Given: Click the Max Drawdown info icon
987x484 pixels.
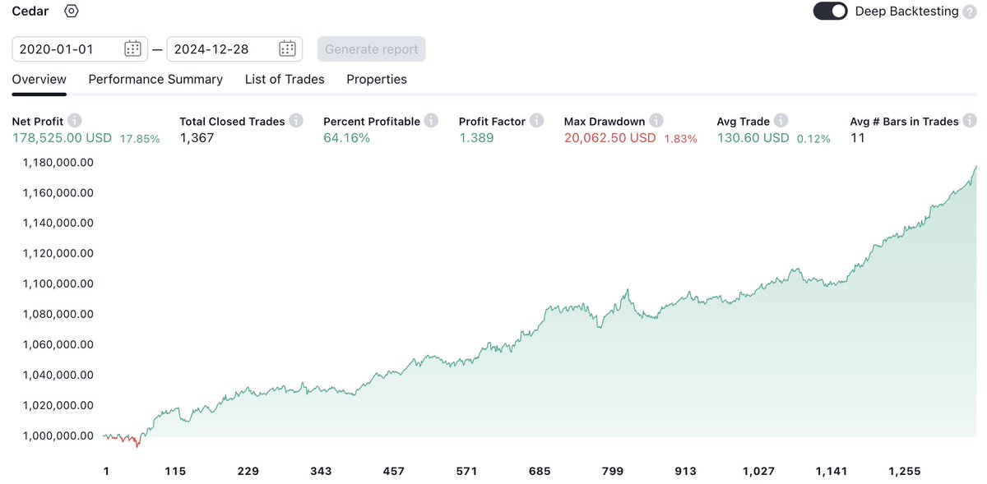Looking at the screenshot, I should (x=656, y=120).
